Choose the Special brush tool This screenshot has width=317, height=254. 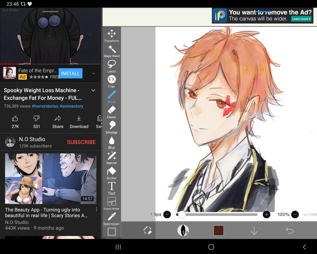[x=111, y=158]
